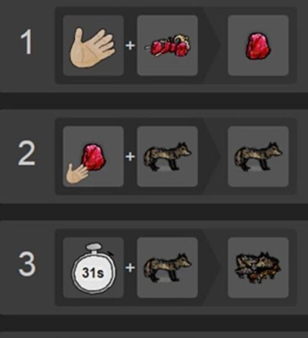308x338 pixels.
Task: Click the step number 1 label
Action: 26,42
